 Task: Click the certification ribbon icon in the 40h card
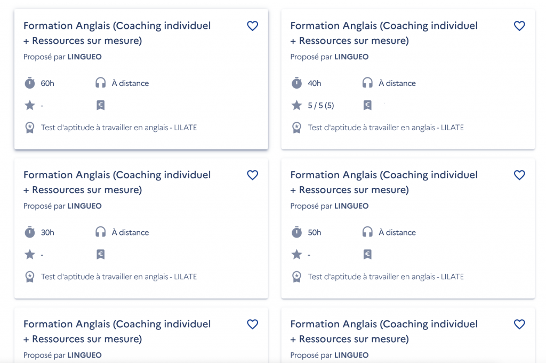click(296, 128)
